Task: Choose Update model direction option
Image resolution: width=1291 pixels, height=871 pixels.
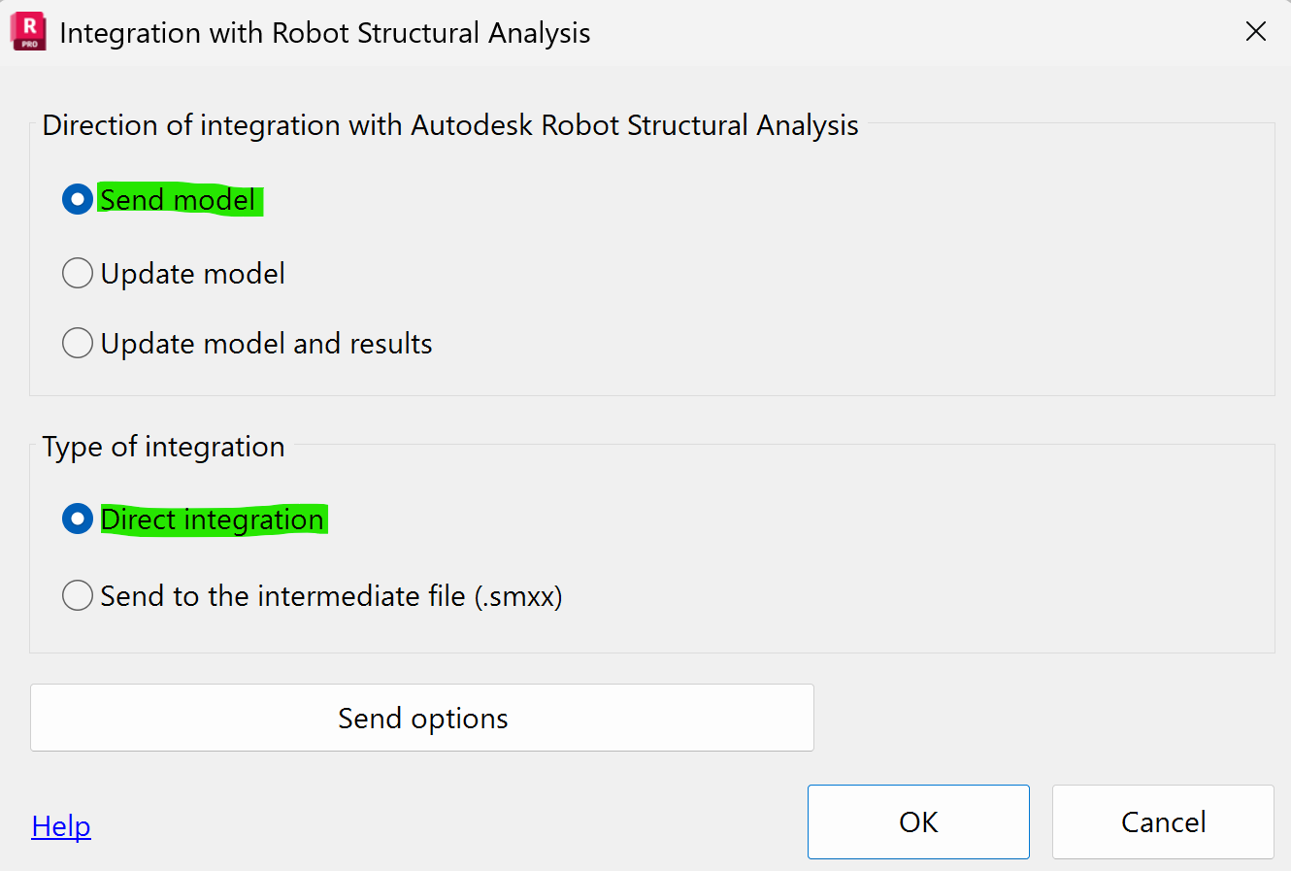Action: tap(77, 273)
